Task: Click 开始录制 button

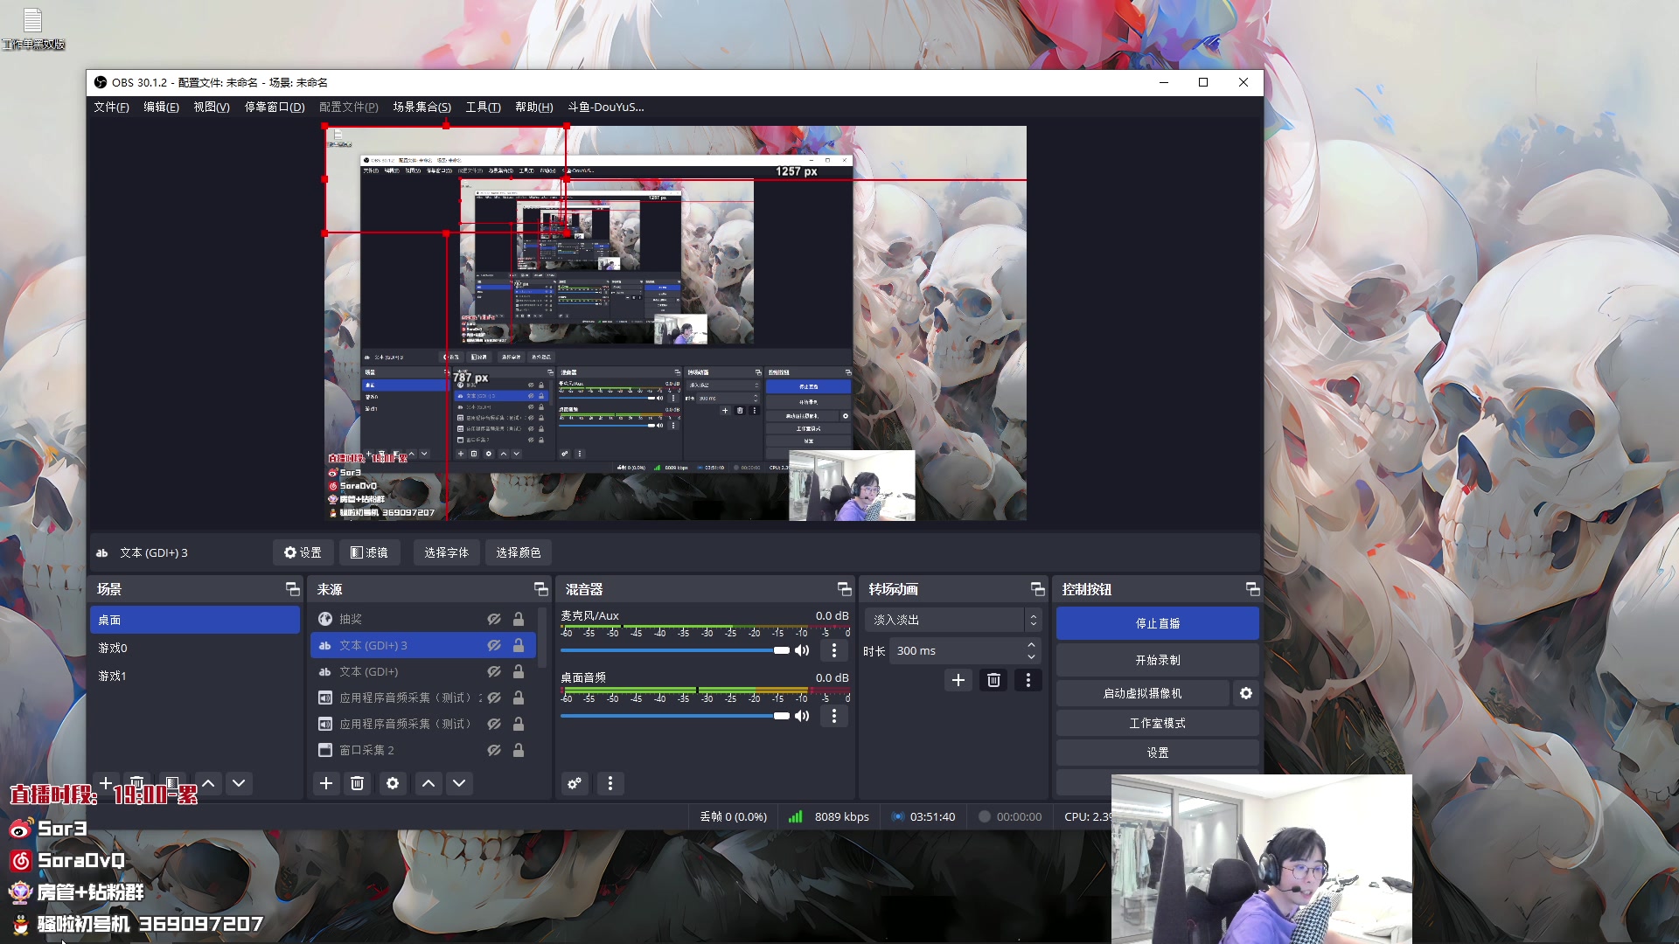Action: (1157, 660)
